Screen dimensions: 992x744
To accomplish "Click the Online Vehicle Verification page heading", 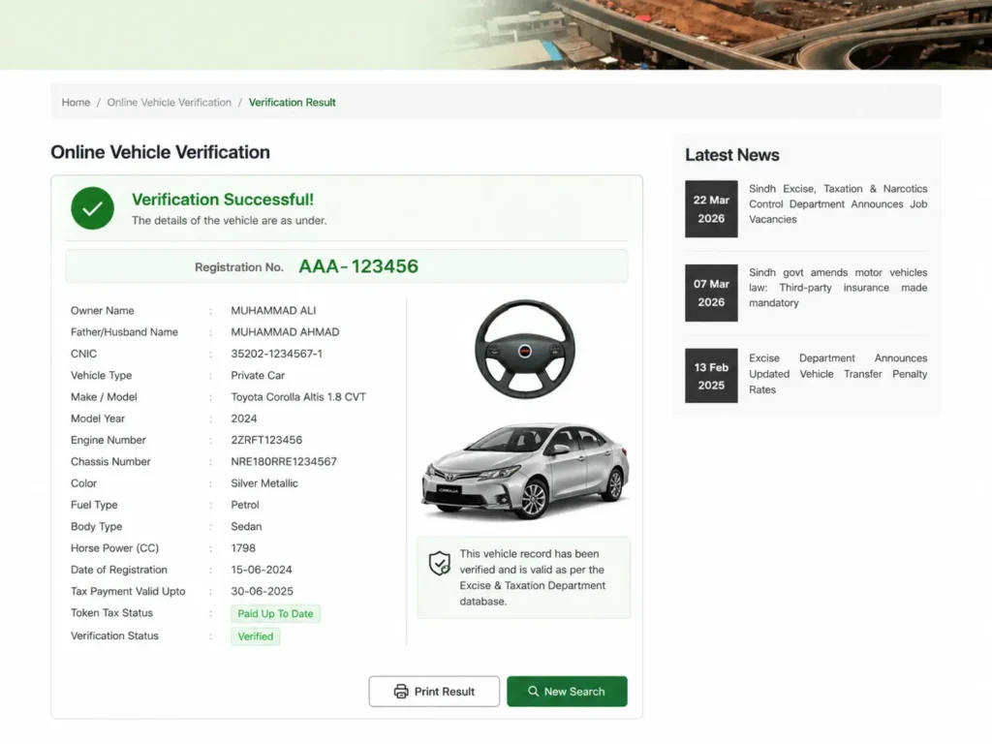I will point(160,152).
